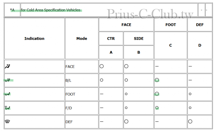Click the CTR sub-header cell

pos(111,39)
